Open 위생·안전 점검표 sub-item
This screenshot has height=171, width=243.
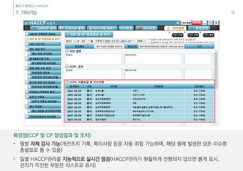click(x=44, y=73)
